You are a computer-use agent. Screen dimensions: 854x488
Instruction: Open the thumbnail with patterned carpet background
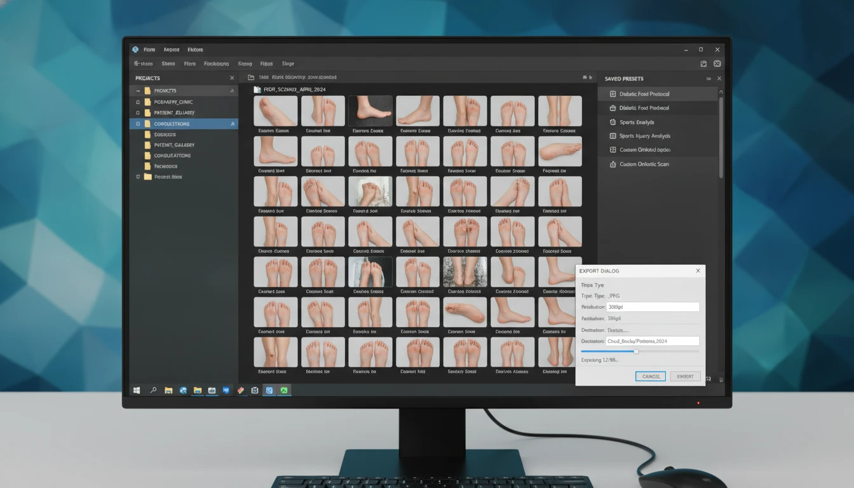tap(465, 272)
